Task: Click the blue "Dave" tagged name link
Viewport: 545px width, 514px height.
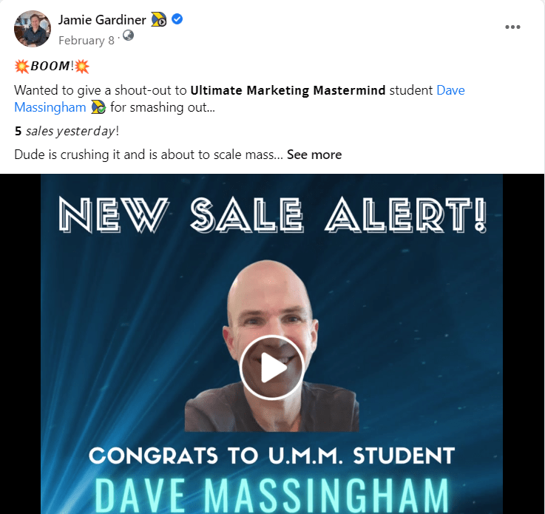Action: (x=450, y=90)
